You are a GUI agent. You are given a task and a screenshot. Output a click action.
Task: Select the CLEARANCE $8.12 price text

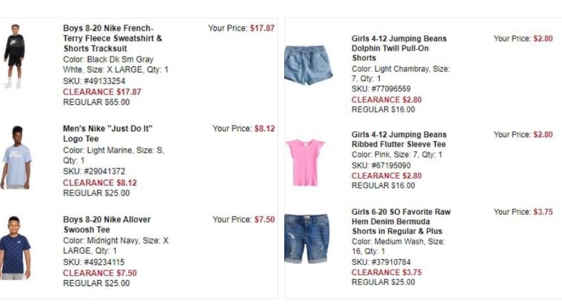pos(100,183)
